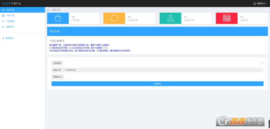This screenshot has width=270, height=129.
Task: Select 搭建平台 in the sidebar menu
Action: click(10, 27)
